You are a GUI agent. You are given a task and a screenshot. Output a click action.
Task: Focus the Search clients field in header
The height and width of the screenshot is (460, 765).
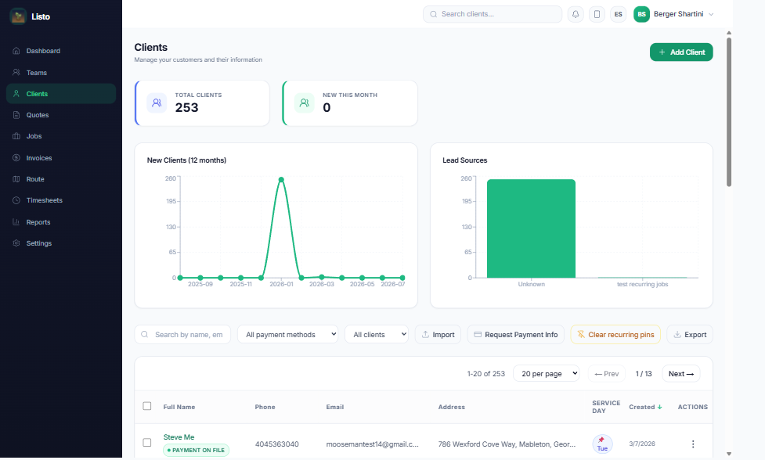493,14
